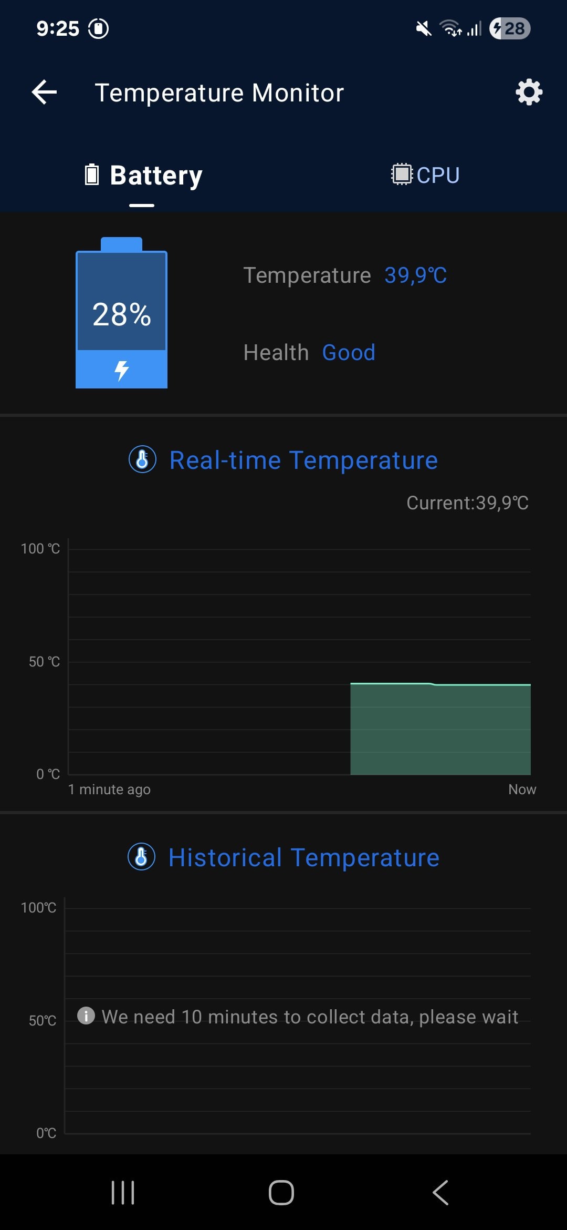Select the Battery tab
Screen dimensions: 567x1230
point(143,175)
